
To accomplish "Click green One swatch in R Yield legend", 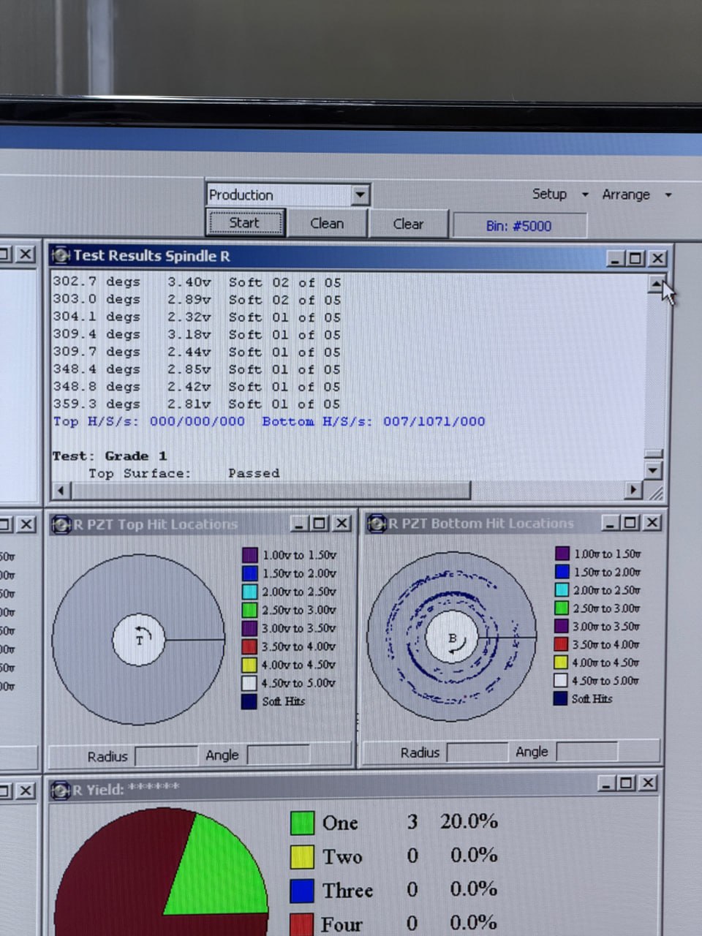I will point(303,823).
